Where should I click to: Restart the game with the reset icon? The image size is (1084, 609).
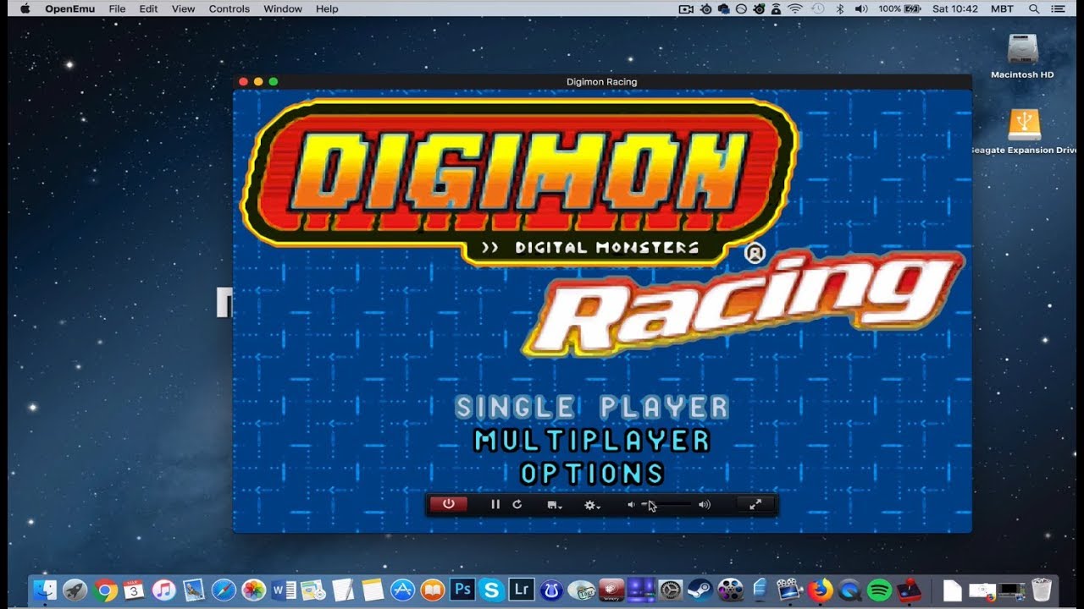[517, 504]
